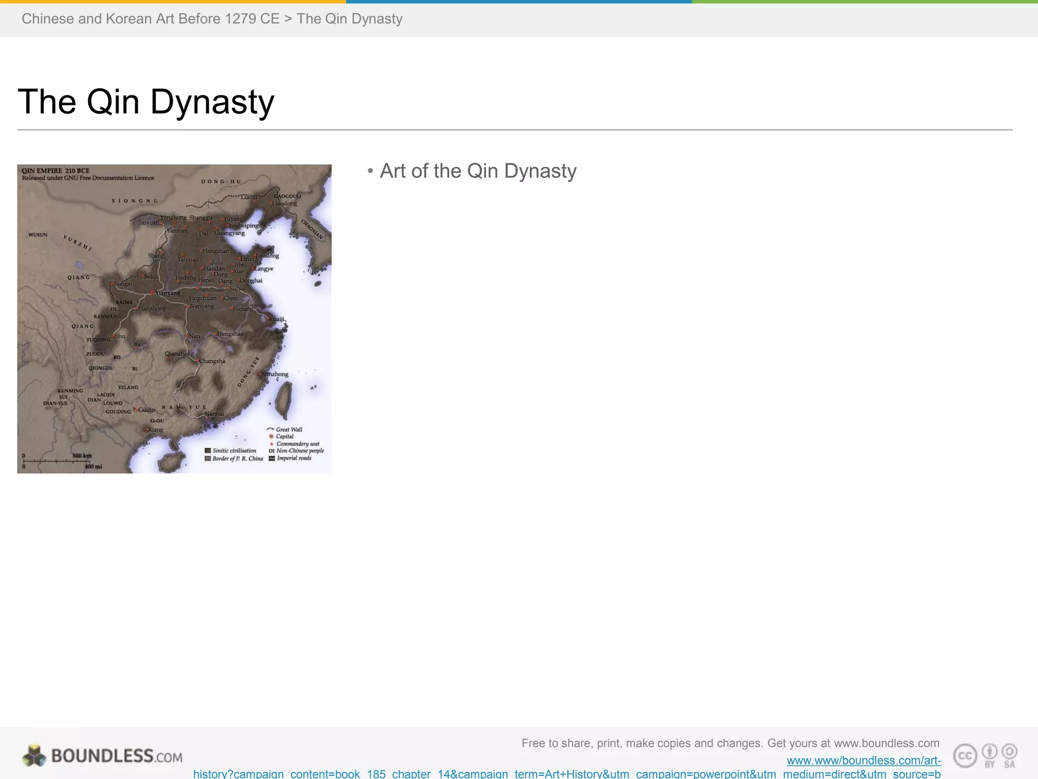The height and width of the screenshot is (779, 1038).
Task: Click the Boundless cube logo icon
Action: (34, 756)
